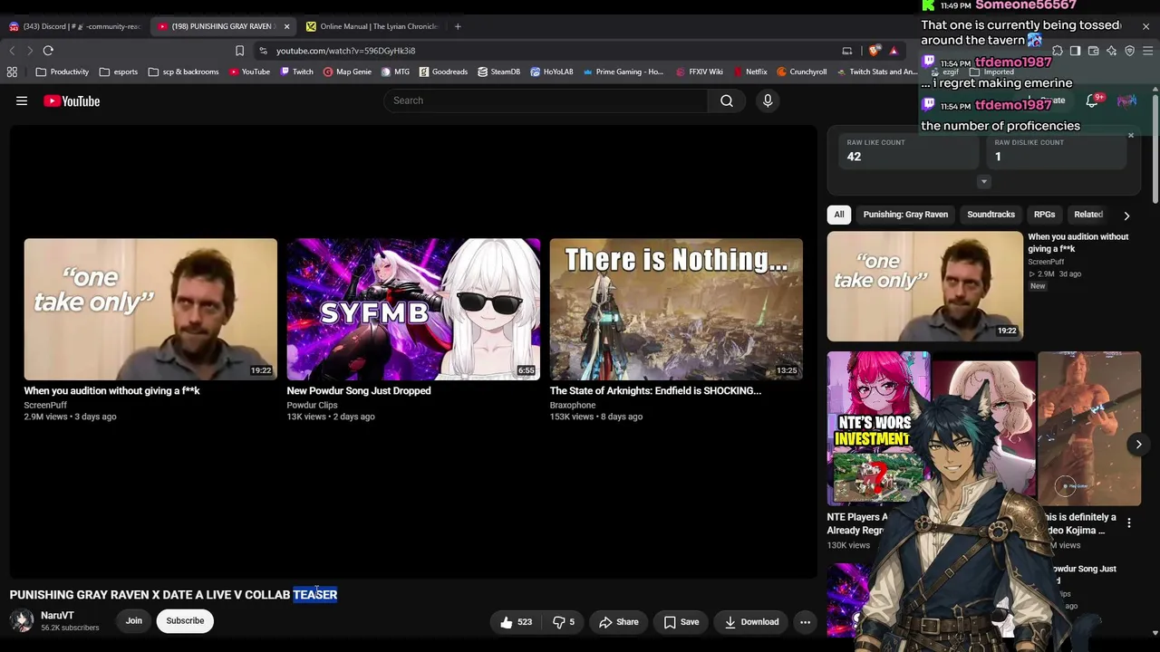Start voice search with the microphone icon
The image size is (1160, 652).
coord(768,101)
